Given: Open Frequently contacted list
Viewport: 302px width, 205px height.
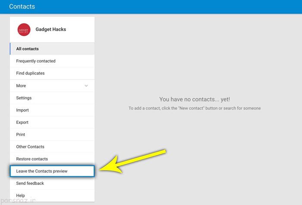Looking at the screenshot, I should [52, 61].
